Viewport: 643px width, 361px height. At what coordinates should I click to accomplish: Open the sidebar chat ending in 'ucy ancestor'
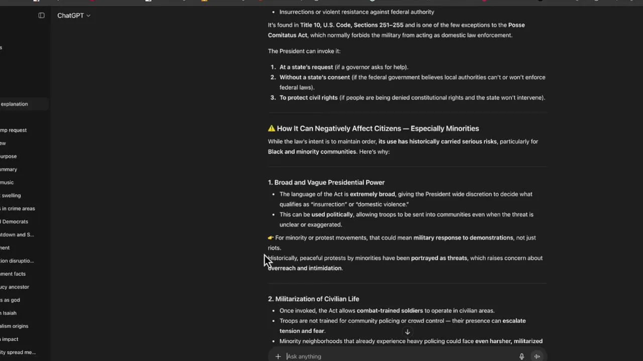pos(24,286)
